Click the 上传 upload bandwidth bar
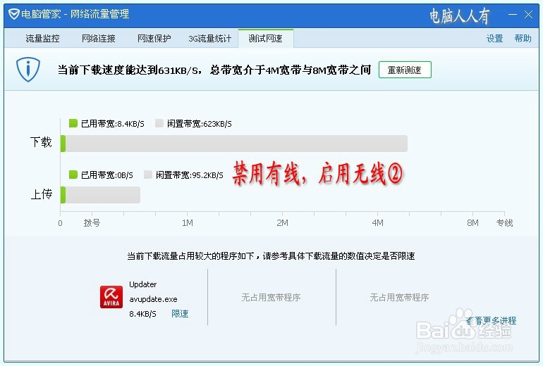The width and height of the screenshot is (543, 366). (100, 195)
